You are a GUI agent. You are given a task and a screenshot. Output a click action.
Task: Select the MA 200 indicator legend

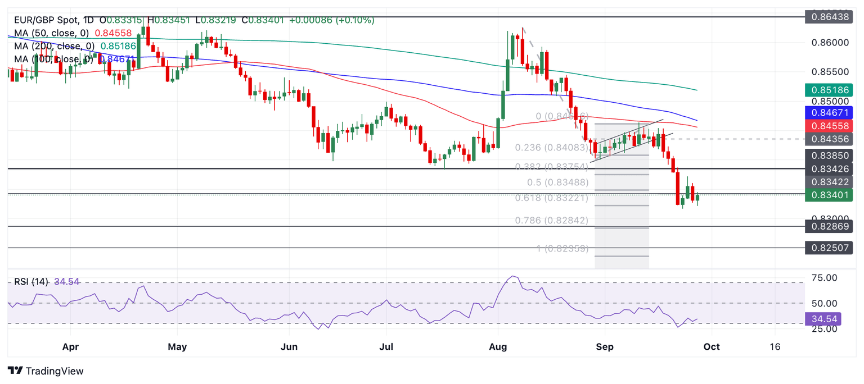tap(75, 46)
